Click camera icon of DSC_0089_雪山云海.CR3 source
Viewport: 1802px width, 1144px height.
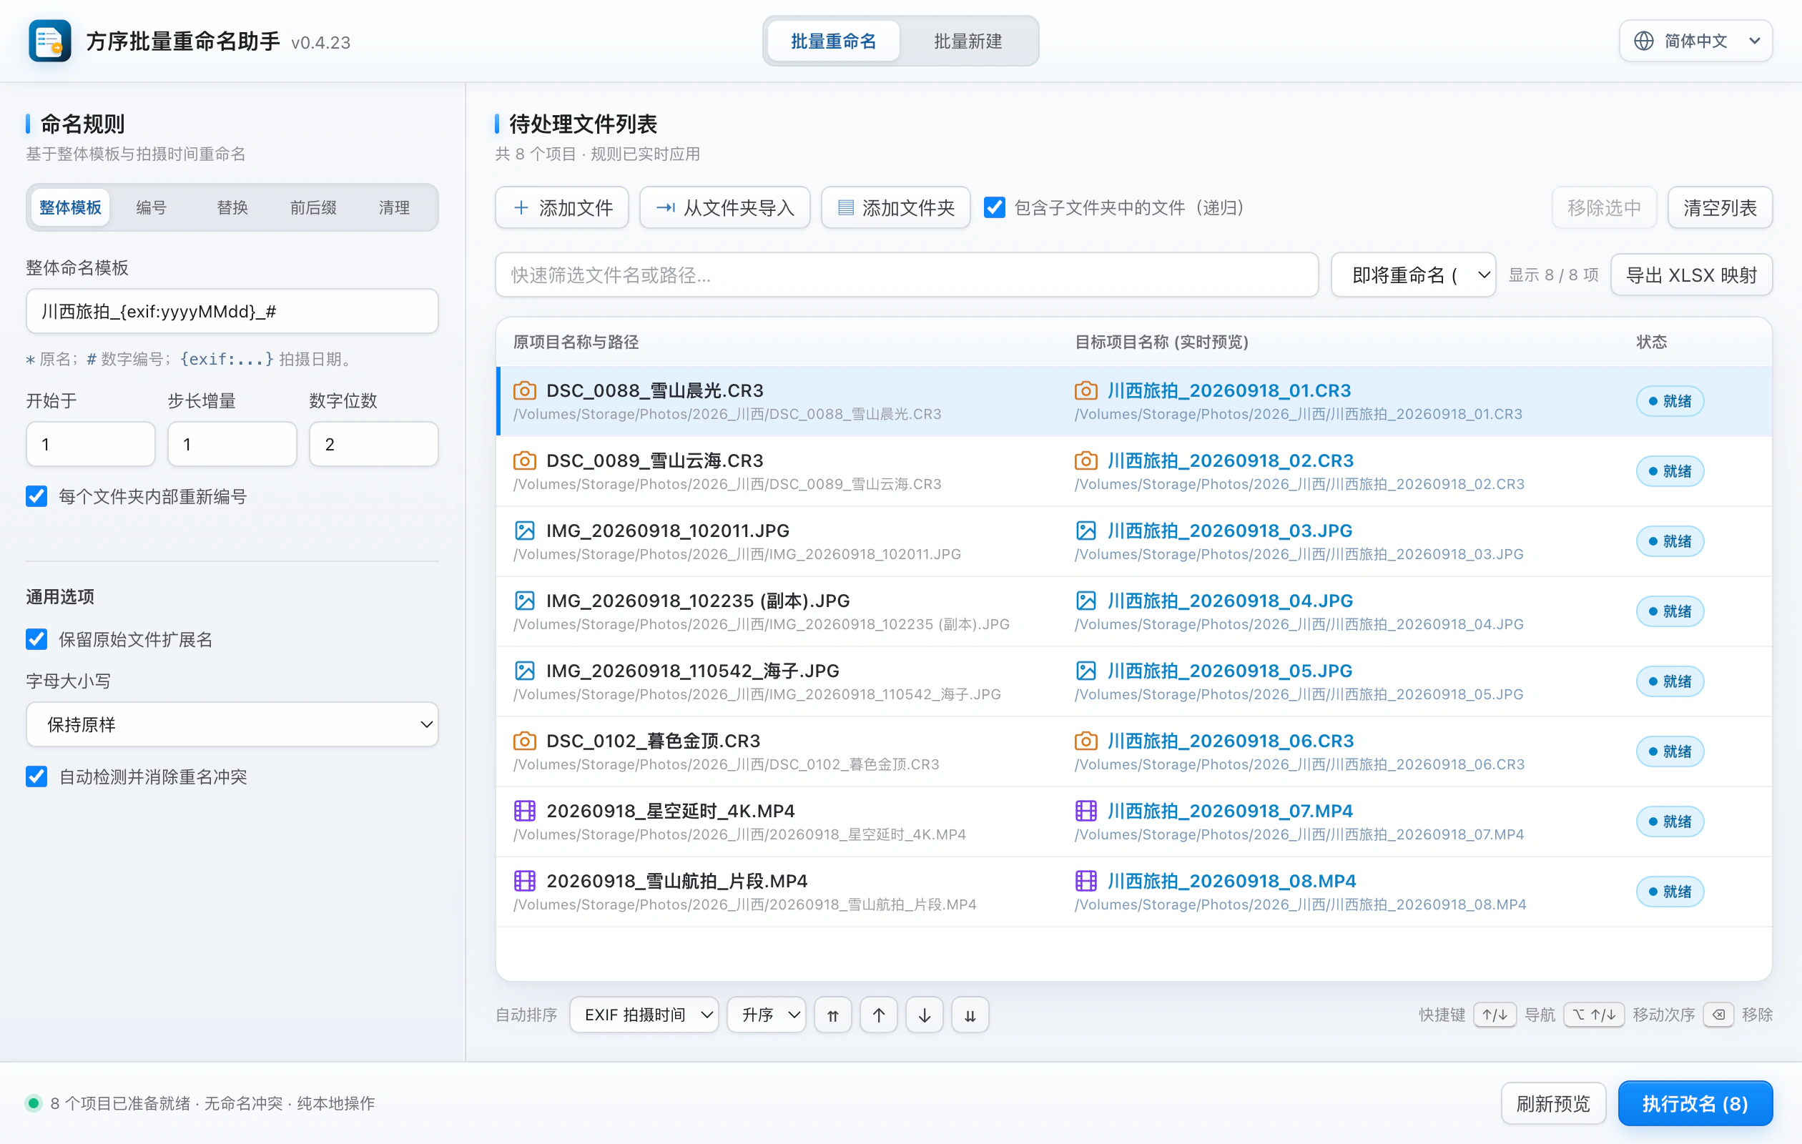point(525,461)
